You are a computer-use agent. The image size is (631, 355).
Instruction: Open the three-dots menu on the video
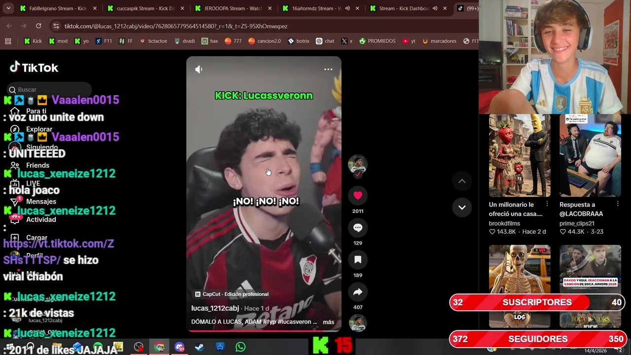[x=328, y=70]
